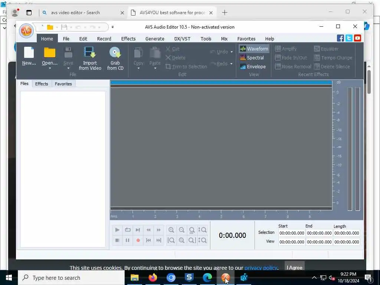Click the Play button
This screenshot has height=285, width=380.
click(x=117, y=230)
